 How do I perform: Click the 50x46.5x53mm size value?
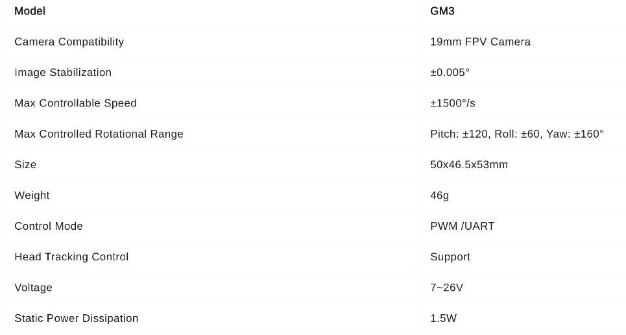point(469,164)
